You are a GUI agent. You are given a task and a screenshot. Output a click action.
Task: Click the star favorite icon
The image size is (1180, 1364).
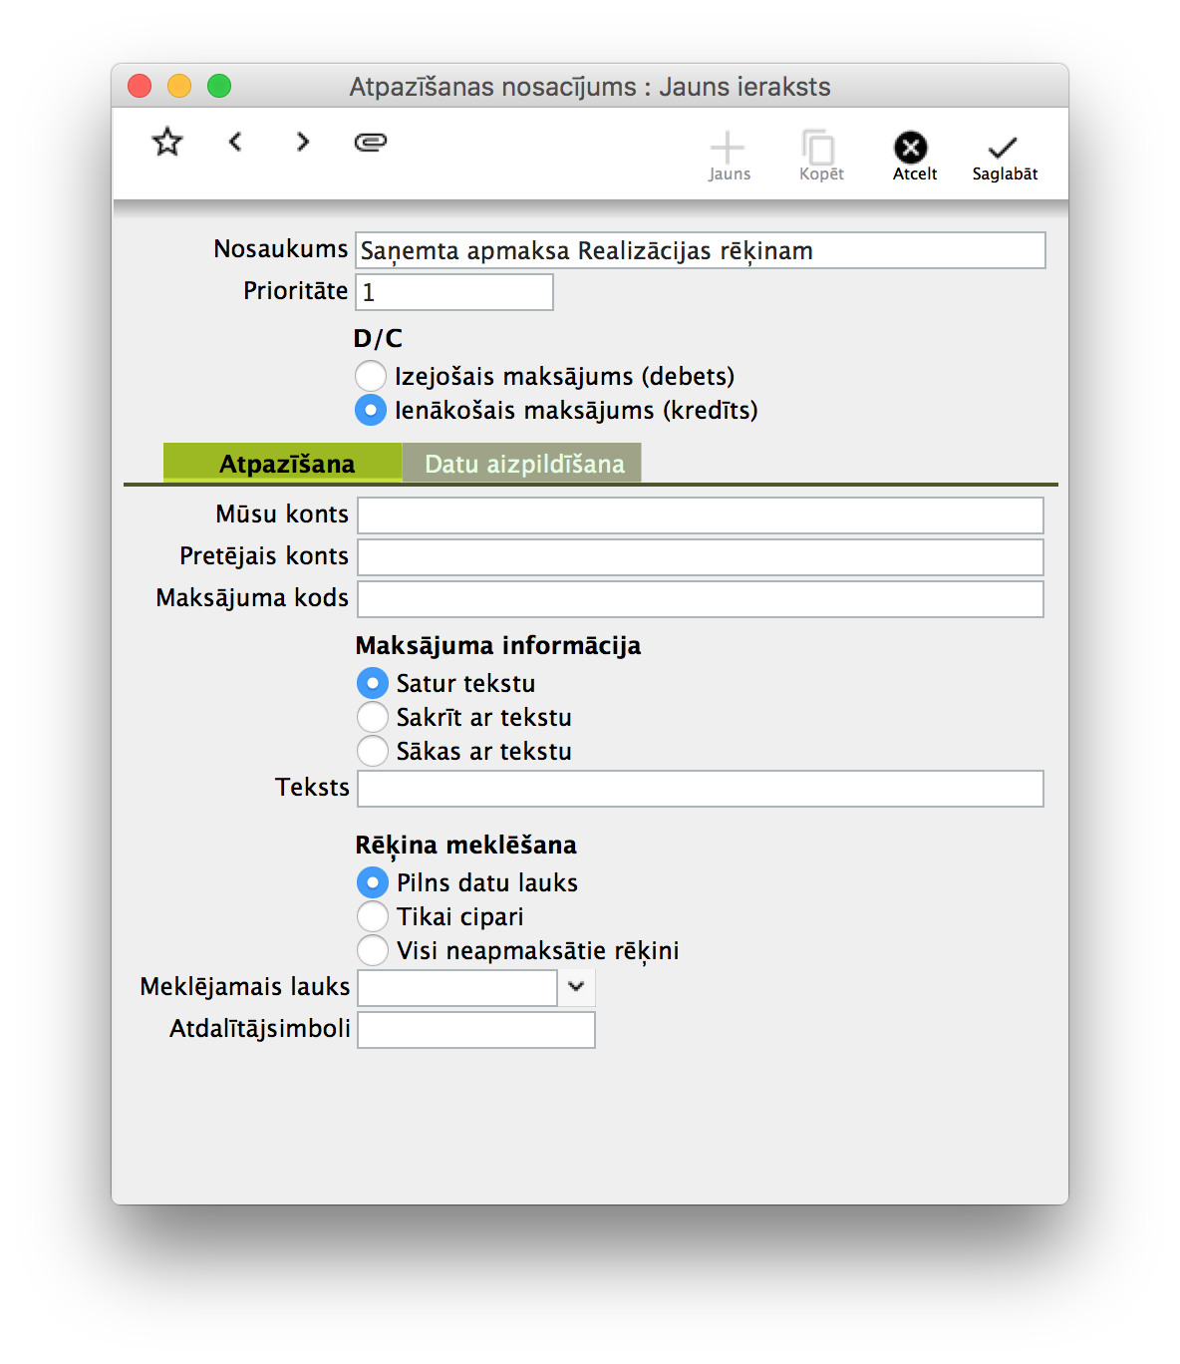(x=167, y=142)
